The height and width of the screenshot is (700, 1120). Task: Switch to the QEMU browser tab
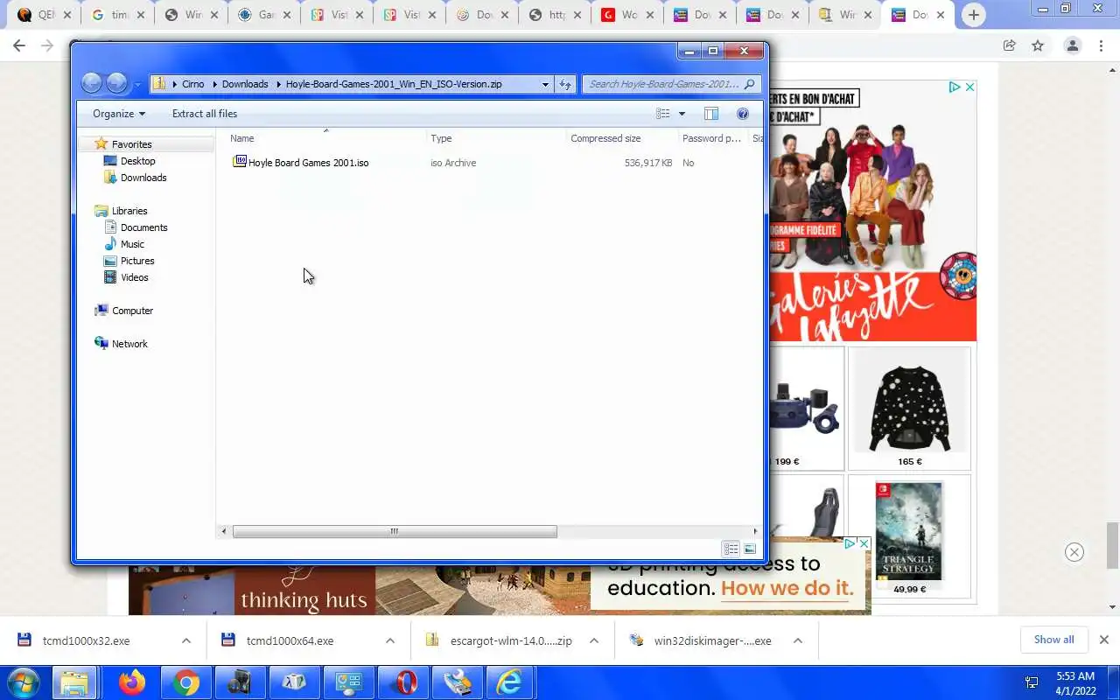42,15
